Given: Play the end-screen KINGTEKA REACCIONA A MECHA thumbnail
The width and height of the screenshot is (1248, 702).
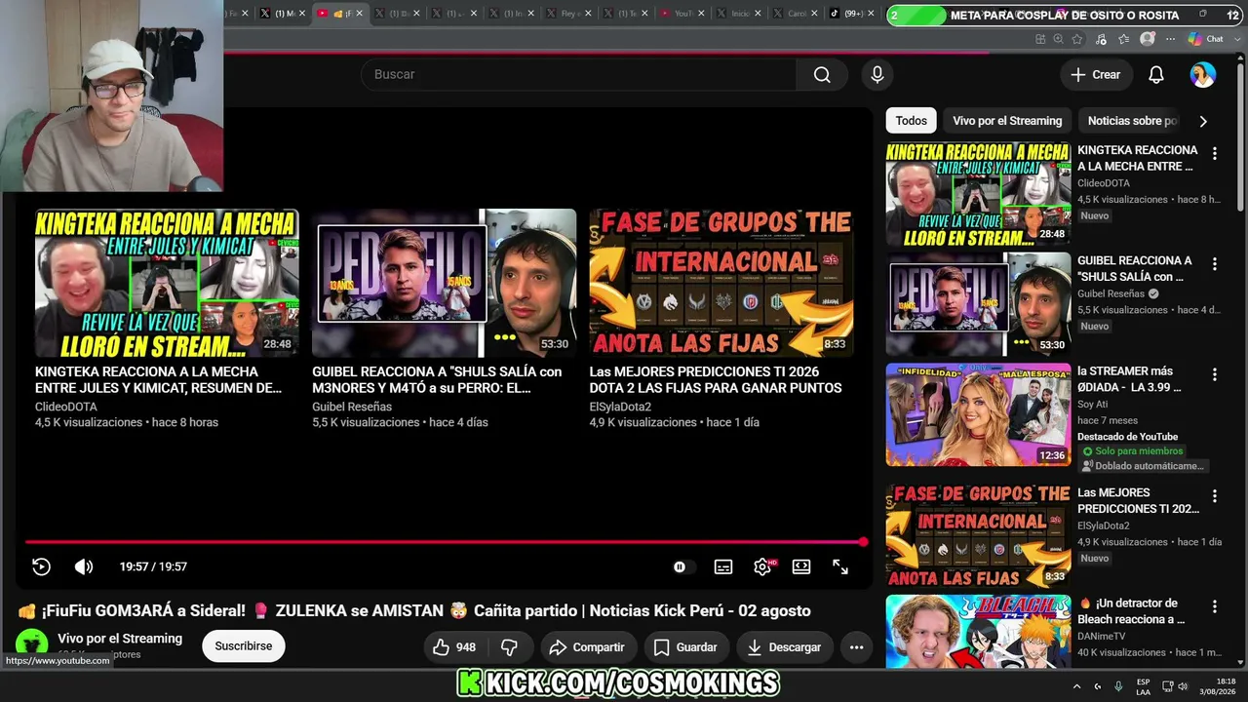Looking at the screenshot, I should (167, 283).
